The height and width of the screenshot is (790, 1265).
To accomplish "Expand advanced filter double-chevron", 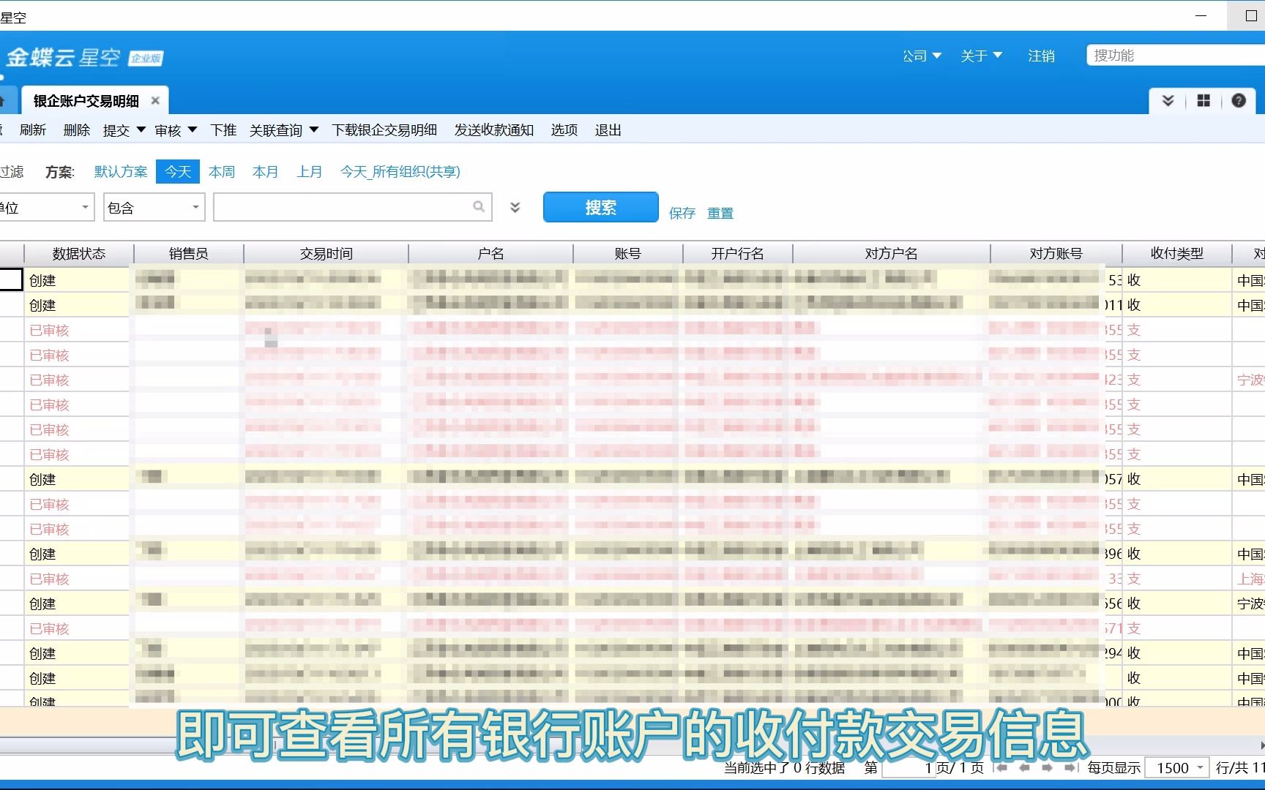I will (x=515, y=208).
